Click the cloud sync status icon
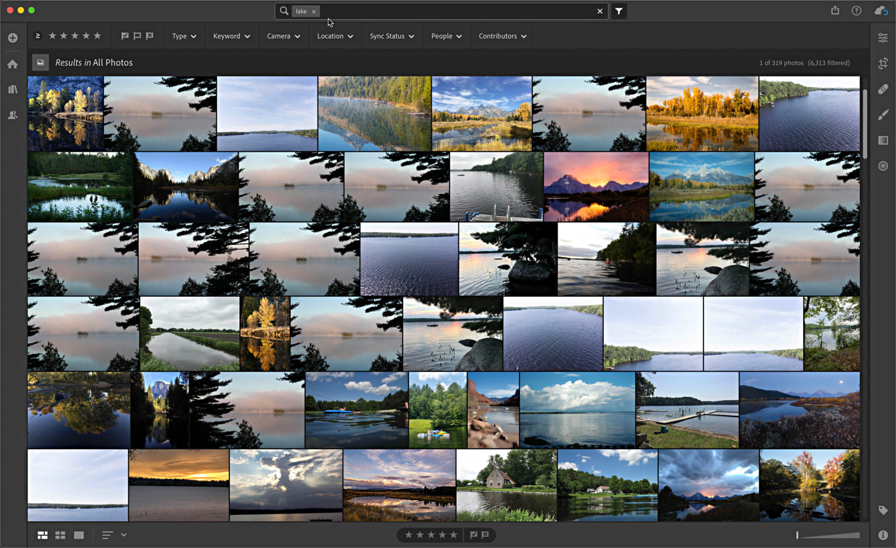The image size is (896, 548). pos(880,11)
